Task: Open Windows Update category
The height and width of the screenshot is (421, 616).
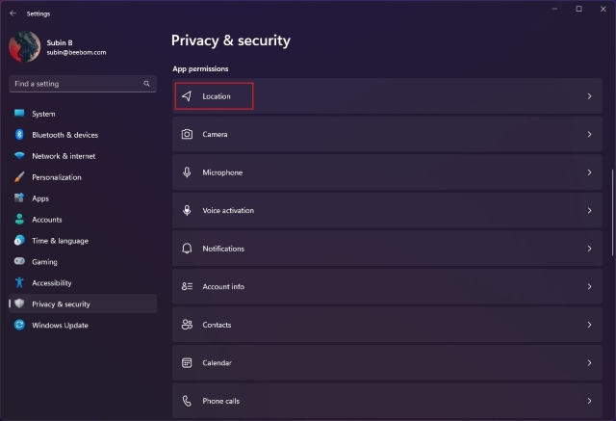Action: click(83, 325)
